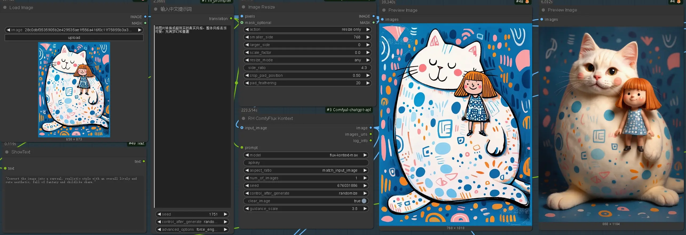Collapse the ShowText node via its dot
The image size is (686, 235).
7,152
